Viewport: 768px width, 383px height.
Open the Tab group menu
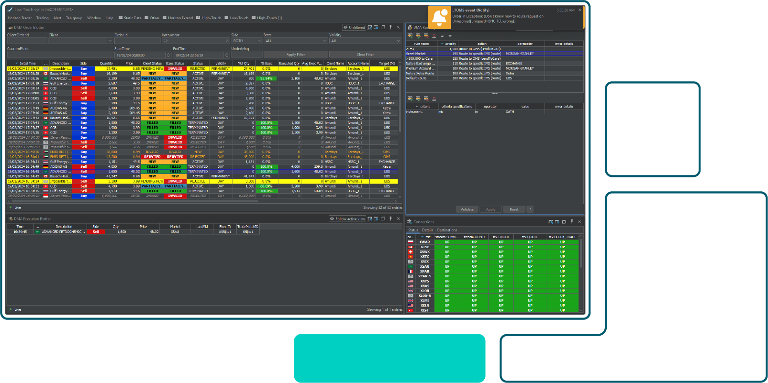(x=74, y=18)
